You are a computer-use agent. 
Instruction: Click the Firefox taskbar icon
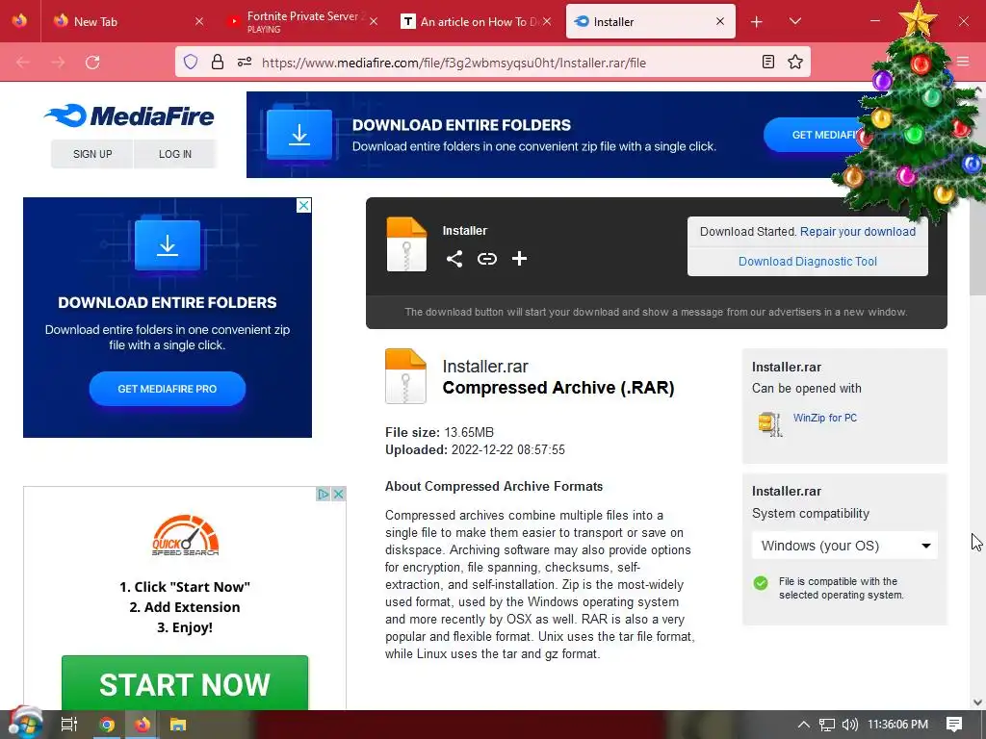(x=143, y=725)
